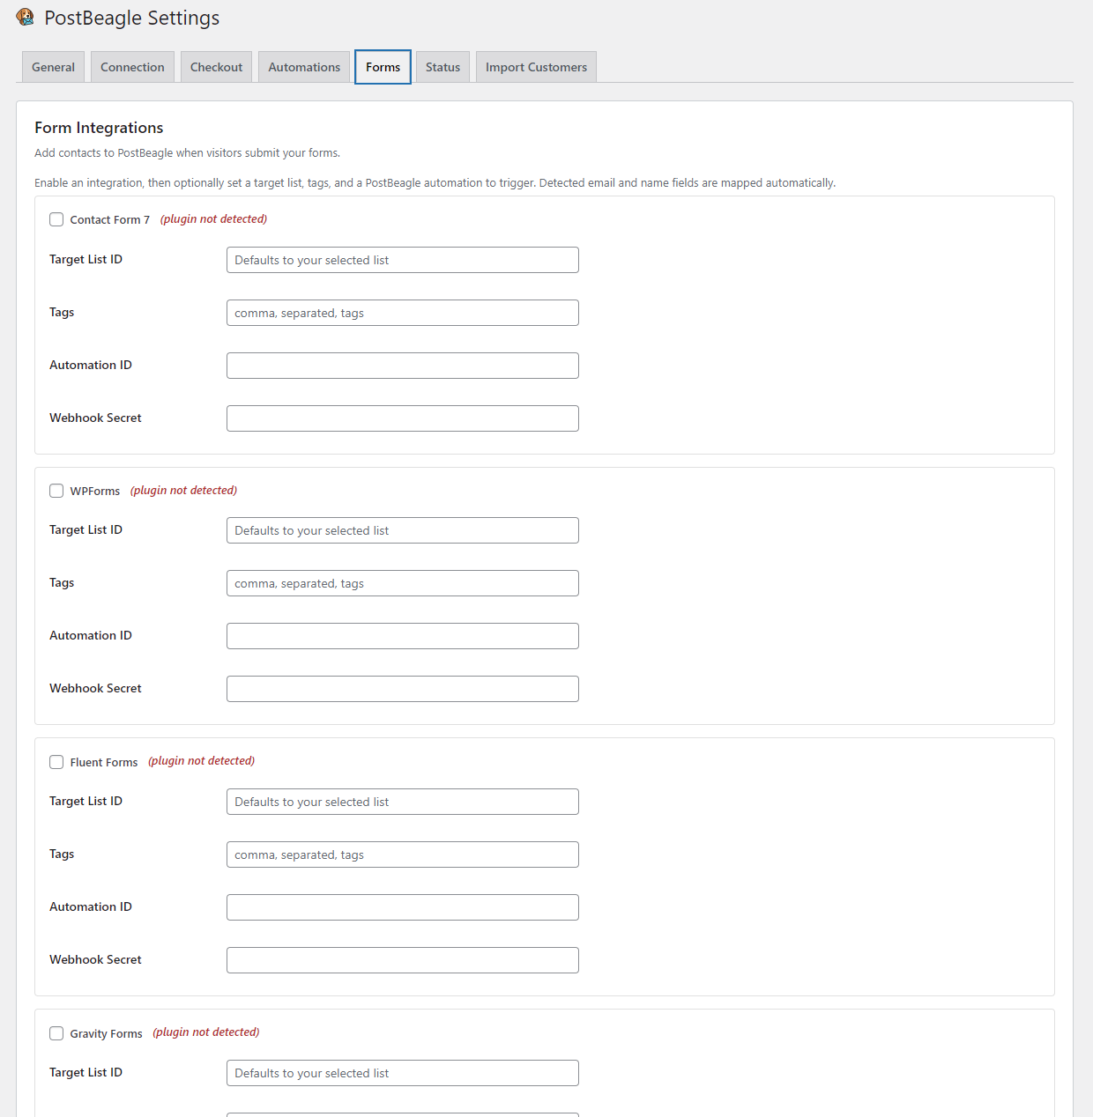Screen dimensions: 1093x1117
Task: Click Fluent Forms 'Target List ID' label
Action: [86, 802]
